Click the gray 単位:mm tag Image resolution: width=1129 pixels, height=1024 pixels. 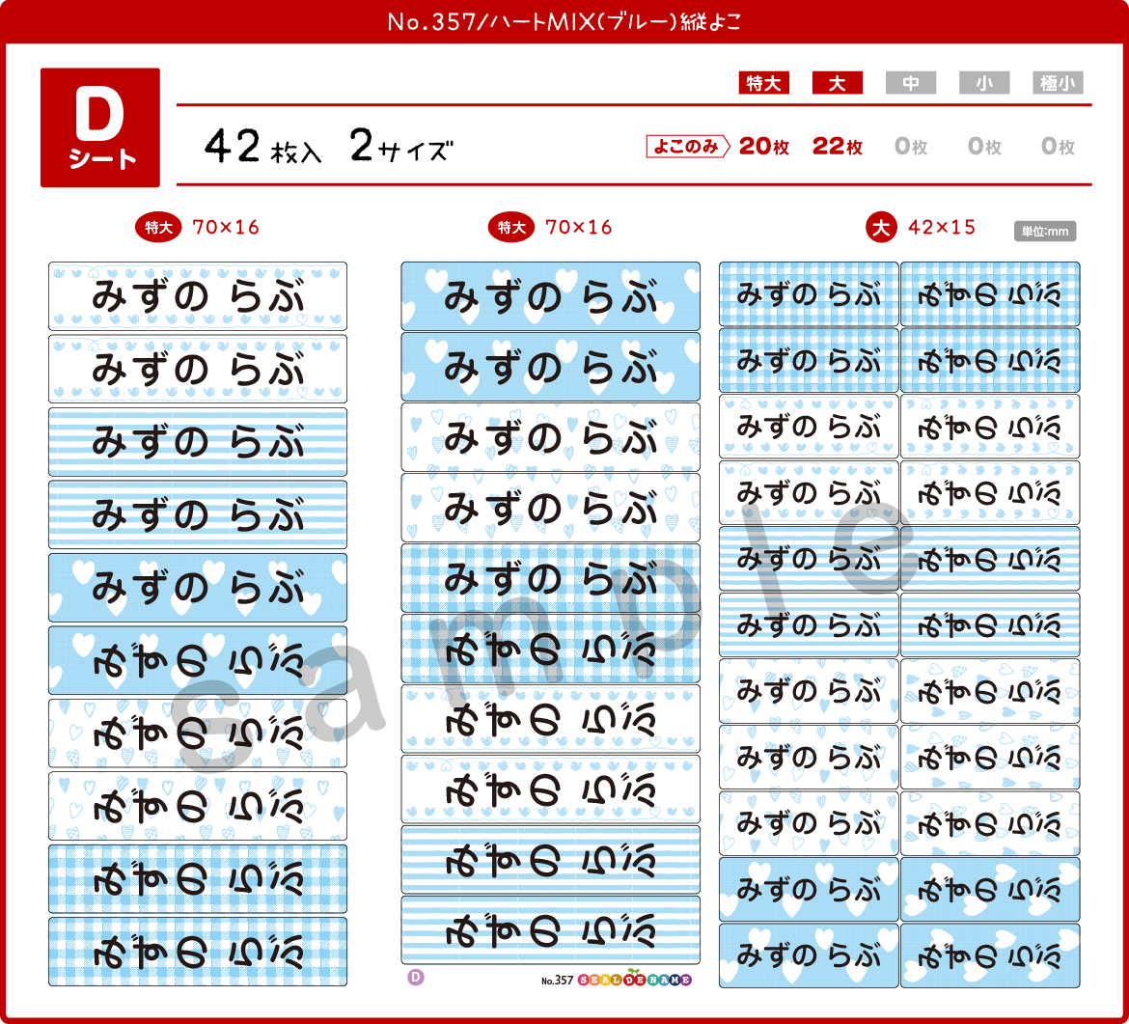(x=1045, y=232)
